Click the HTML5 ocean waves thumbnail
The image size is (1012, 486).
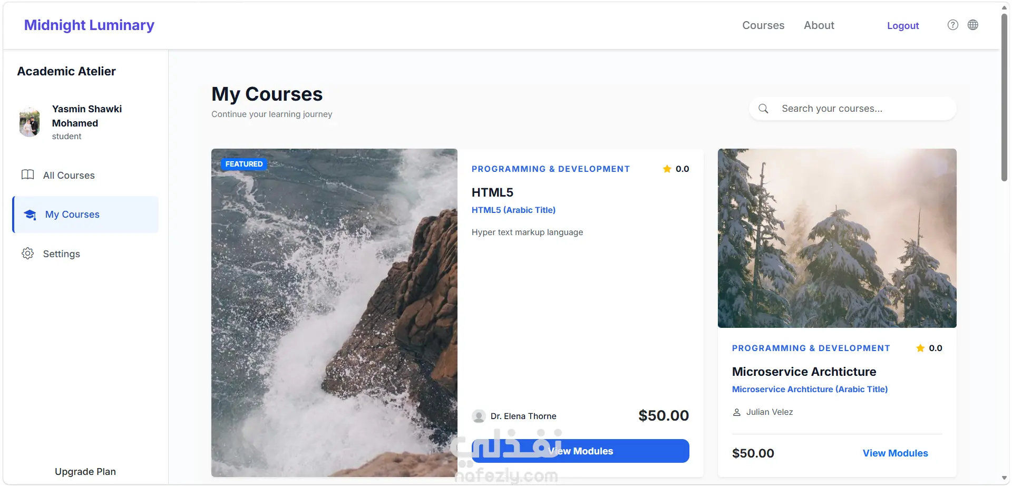[x=334, y=313]
